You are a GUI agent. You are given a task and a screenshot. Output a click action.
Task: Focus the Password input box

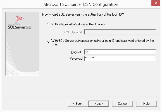pos(120,59)
